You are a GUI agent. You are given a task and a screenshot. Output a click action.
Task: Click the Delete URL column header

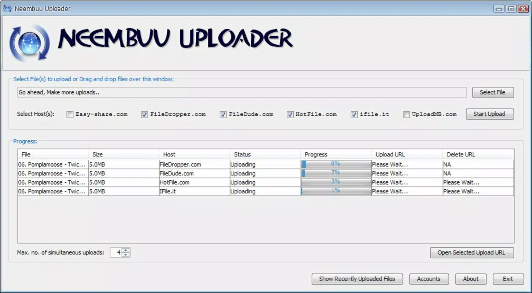coord(478,154)
